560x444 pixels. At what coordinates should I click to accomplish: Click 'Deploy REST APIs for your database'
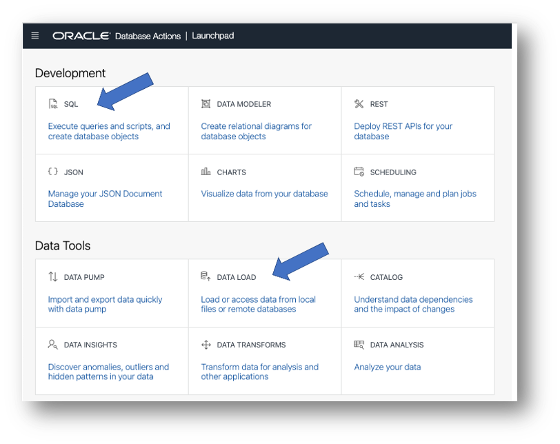[x=403, y=131]
